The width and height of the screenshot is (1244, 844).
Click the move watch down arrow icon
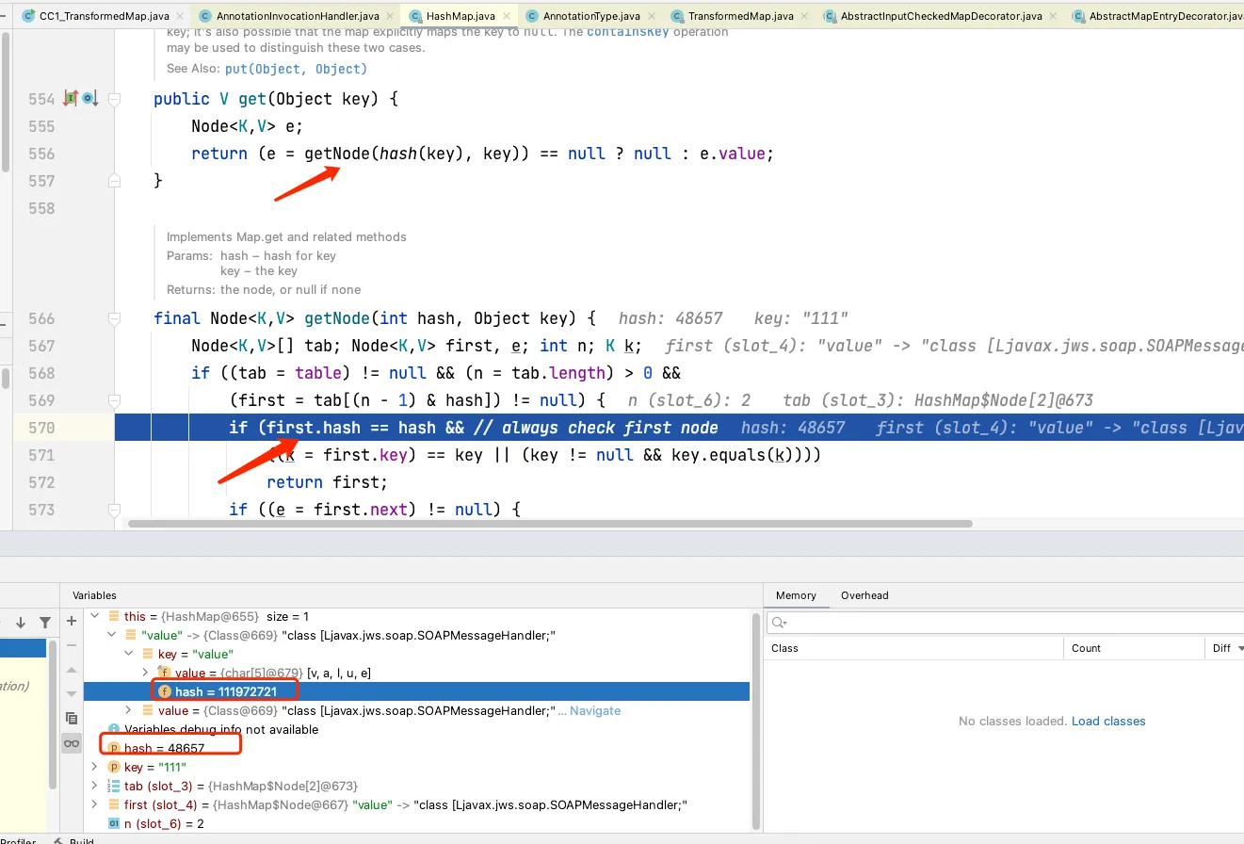pos(72,693)
